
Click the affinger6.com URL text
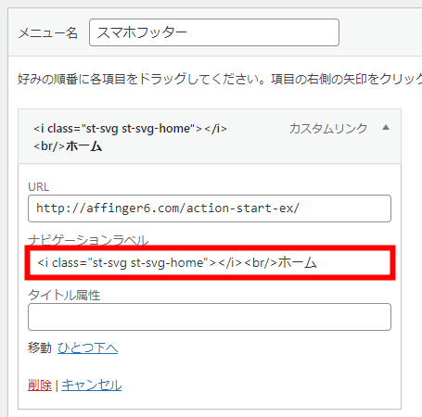168,208
